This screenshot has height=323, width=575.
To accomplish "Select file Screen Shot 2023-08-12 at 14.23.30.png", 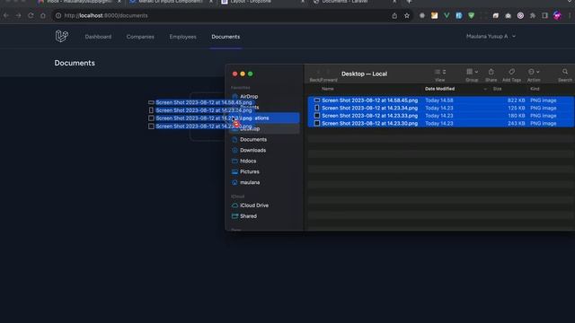I will 369,124.
